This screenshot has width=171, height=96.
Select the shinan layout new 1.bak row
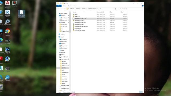coord(100,19)
